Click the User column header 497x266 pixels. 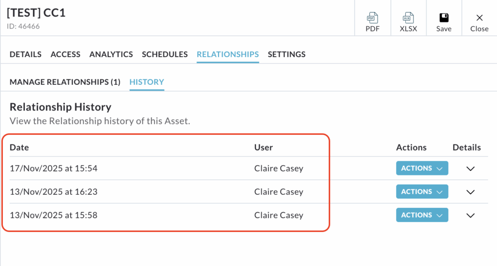(x=264, y=147)
